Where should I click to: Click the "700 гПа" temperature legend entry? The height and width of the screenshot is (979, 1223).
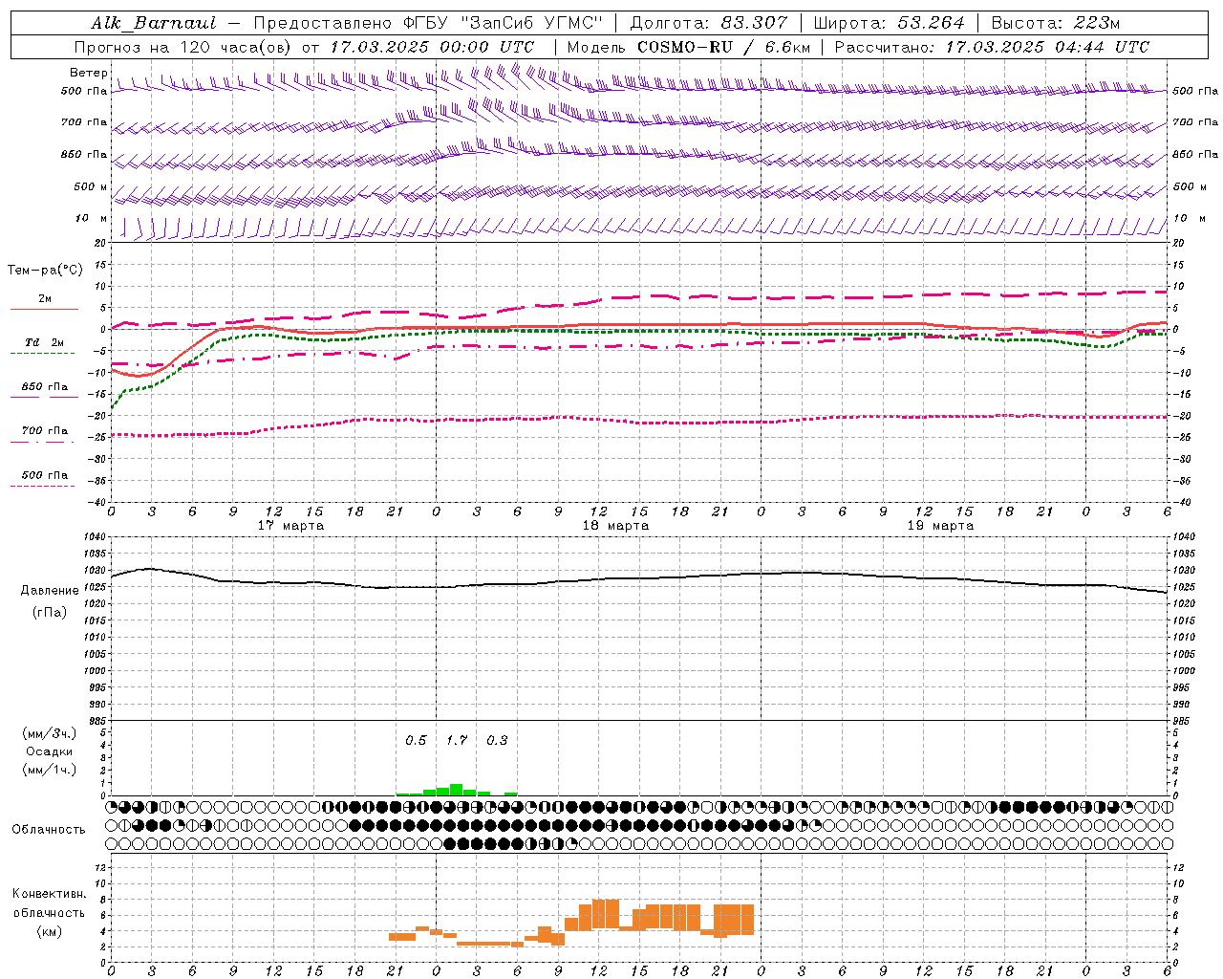coord(45,431)
